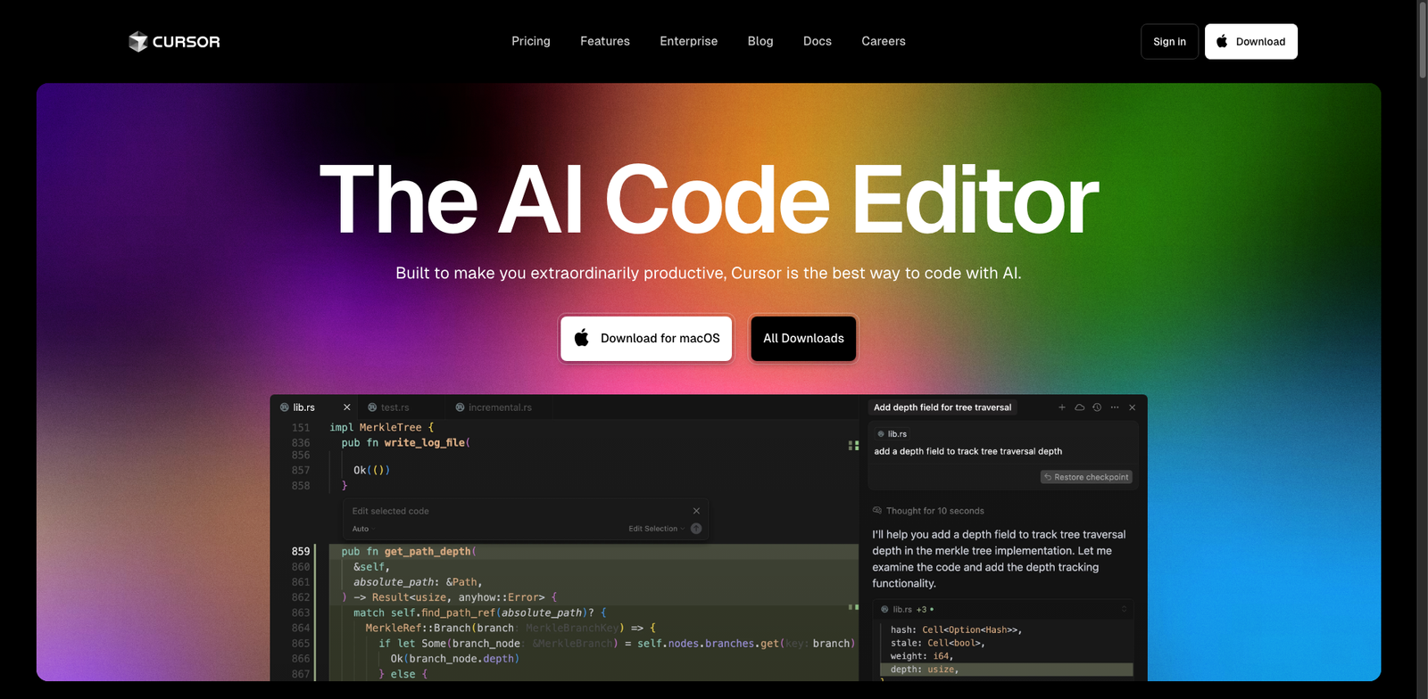Click 'Built to make you extraordinarily productive' tagline
This screenshot has width=1428, height=699.
point(709,273)
